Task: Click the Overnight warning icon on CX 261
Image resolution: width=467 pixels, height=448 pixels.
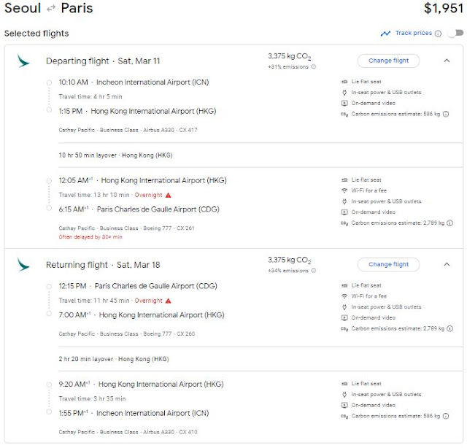Action: (x=168, y=195)
